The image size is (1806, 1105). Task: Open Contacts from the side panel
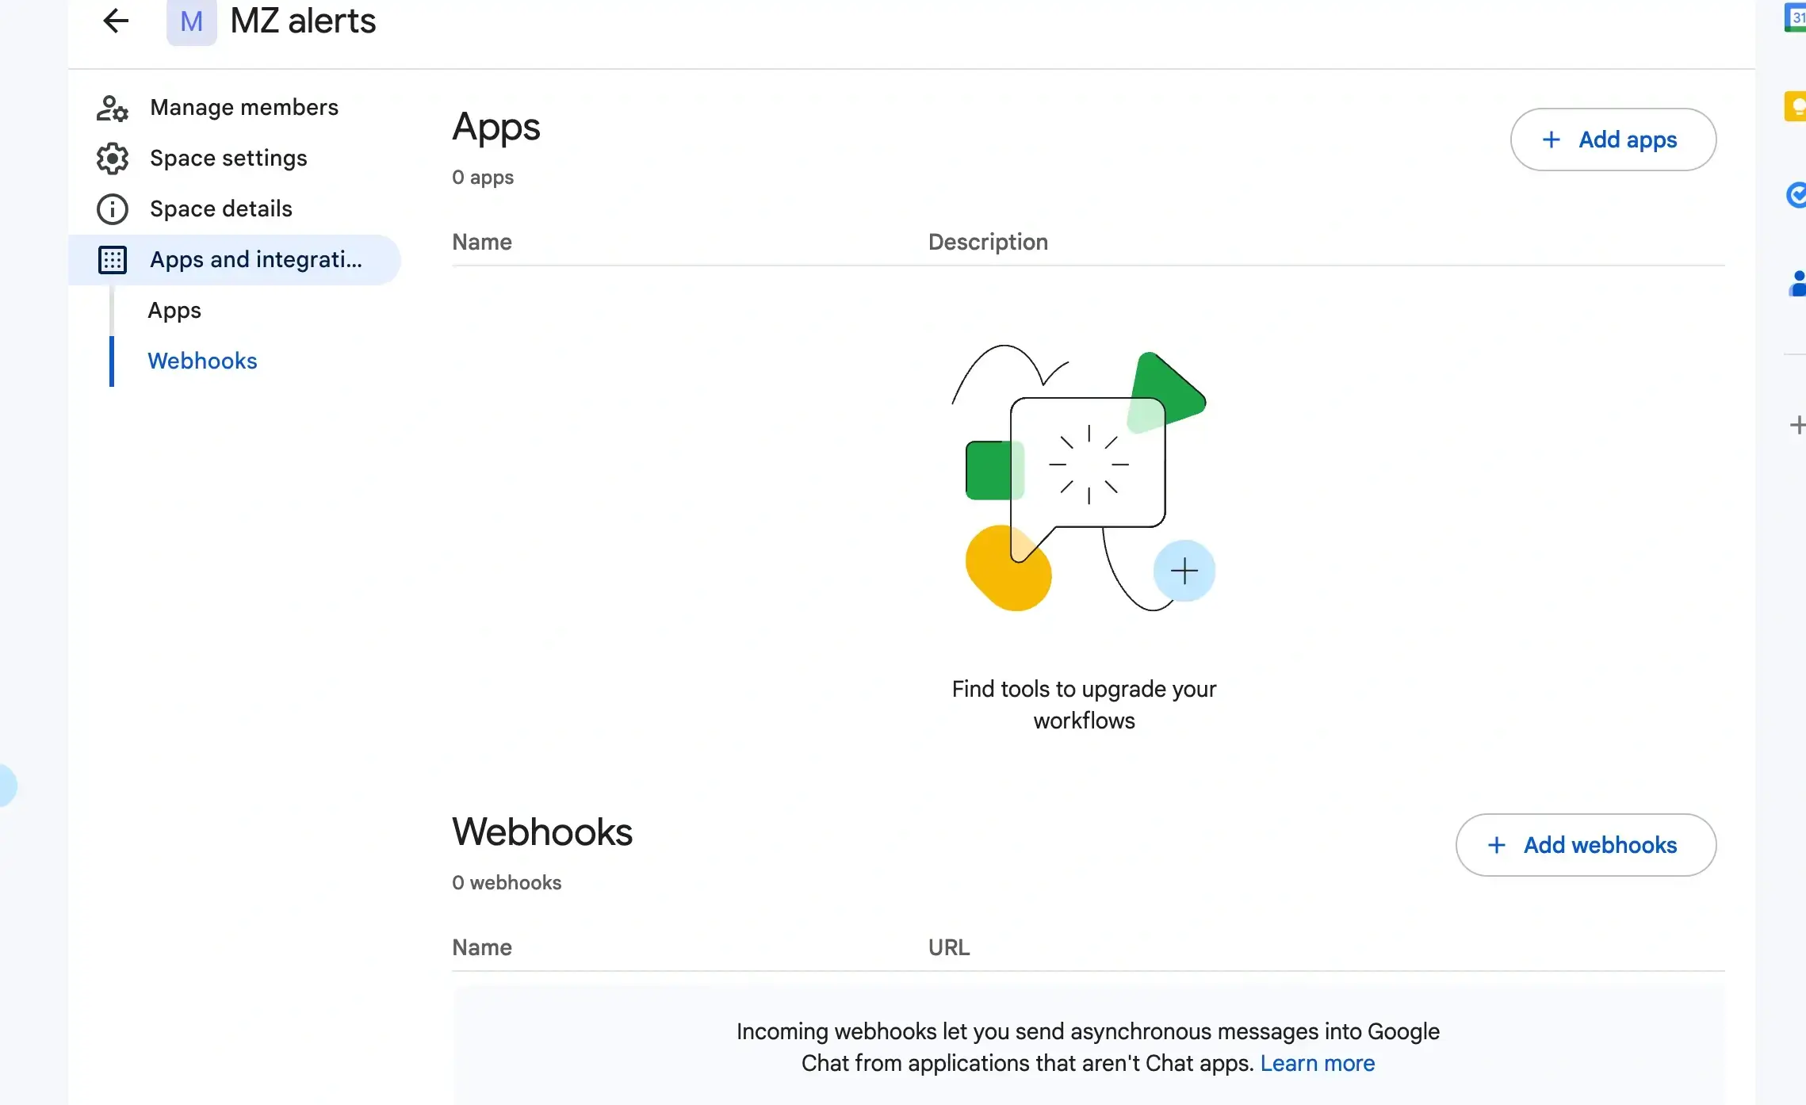(x=1796, y=284)
